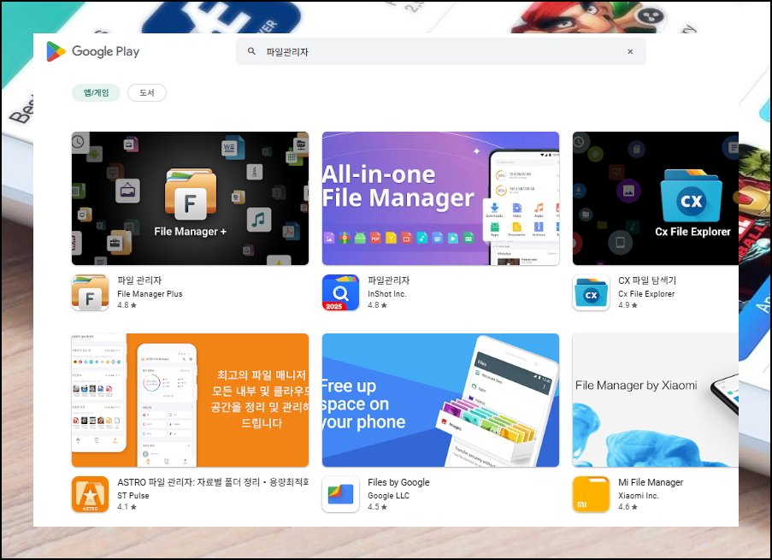Screen dimensions: 772x560
Task: Open the ASTRO orange promo banner
Action: pos(190,400)
